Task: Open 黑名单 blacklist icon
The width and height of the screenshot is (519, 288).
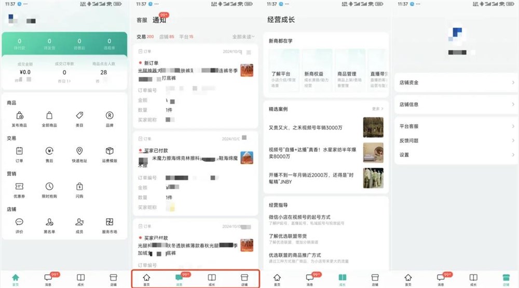Action: 49,222
